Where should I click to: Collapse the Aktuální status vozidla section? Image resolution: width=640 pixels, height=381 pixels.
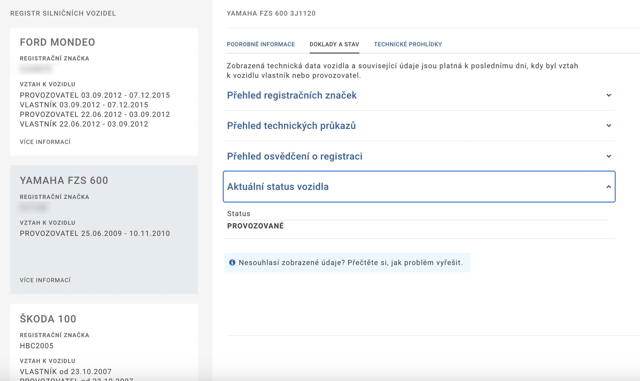419,187
